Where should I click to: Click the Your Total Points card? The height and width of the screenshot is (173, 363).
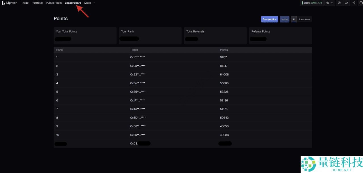click(x=85, y=36)
